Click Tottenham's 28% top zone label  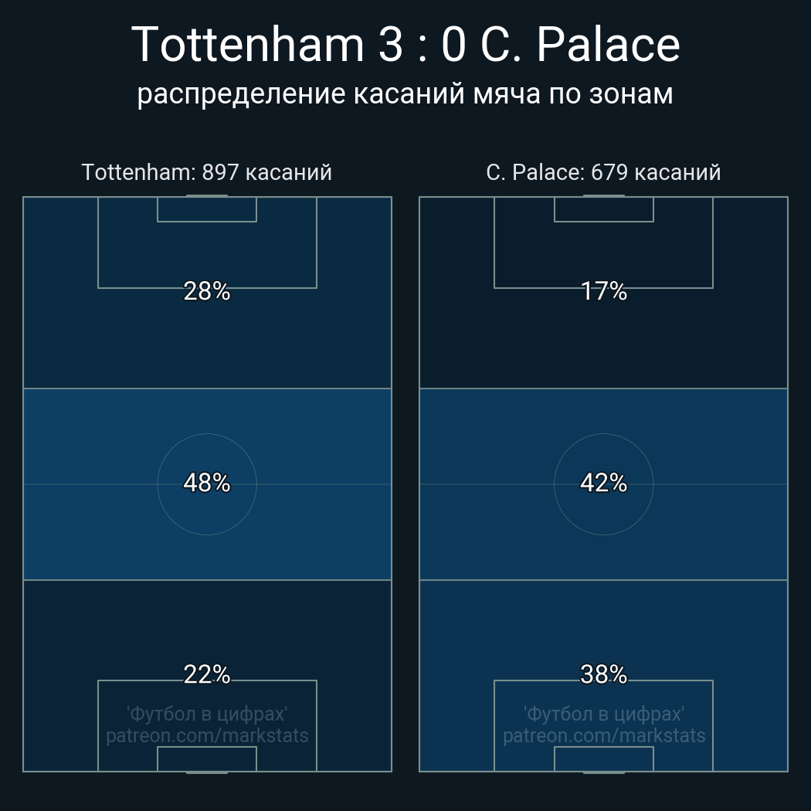(207, 291)
